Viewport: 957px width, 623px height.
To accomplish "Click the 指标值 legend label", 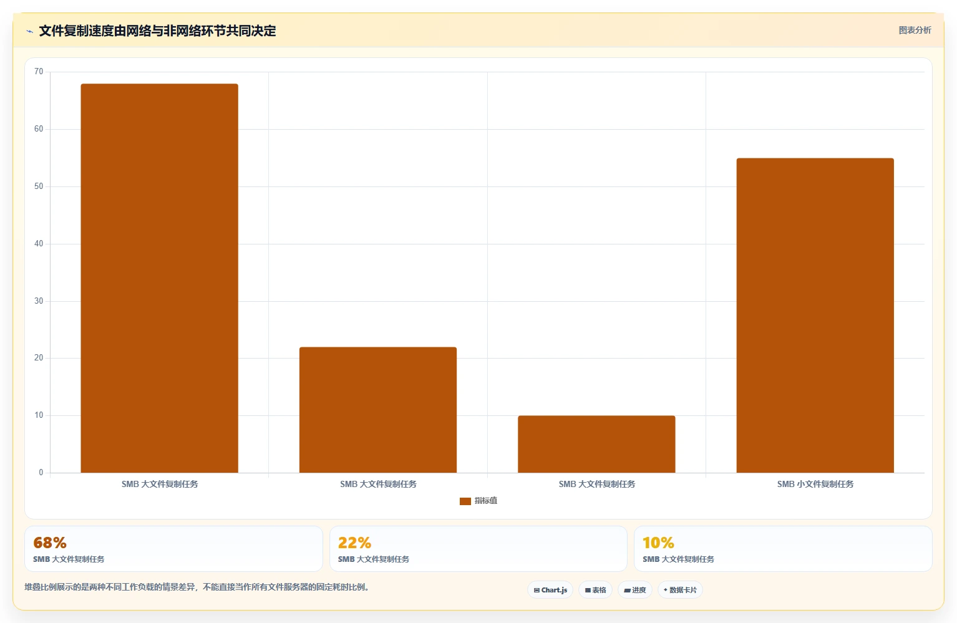I will tap(486, 501).
